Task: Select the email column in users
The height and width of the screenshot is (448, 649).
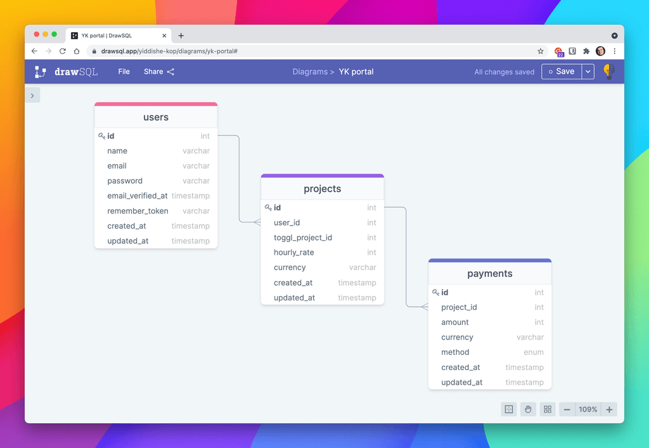Action: 156,166
